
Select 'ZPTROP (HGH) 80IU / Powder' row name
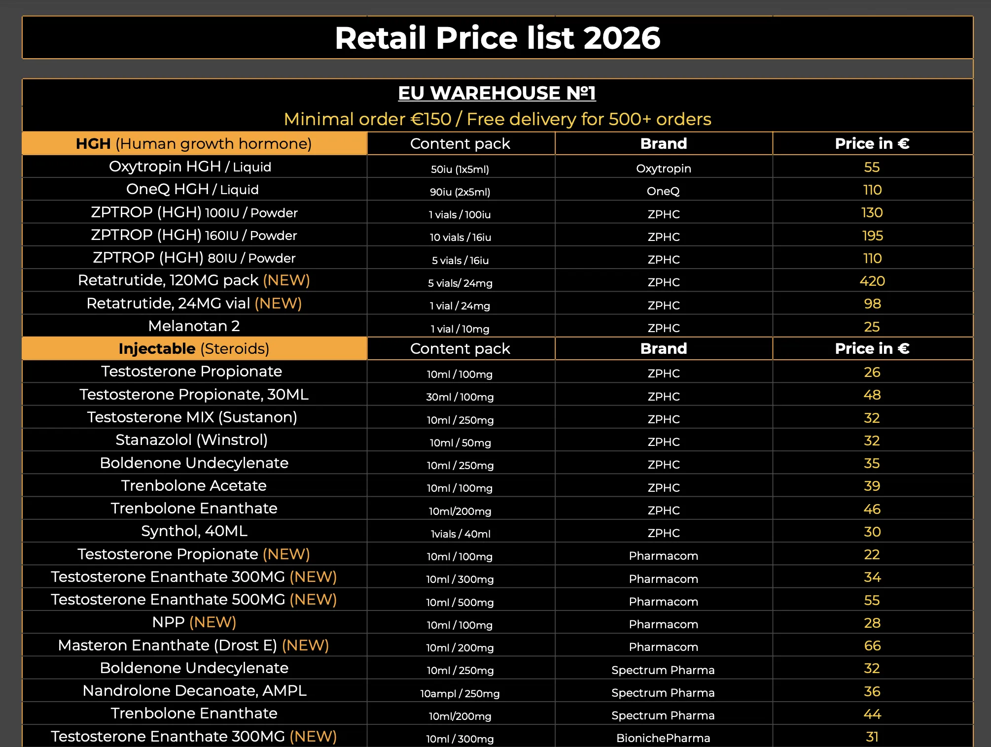point(194,258)
